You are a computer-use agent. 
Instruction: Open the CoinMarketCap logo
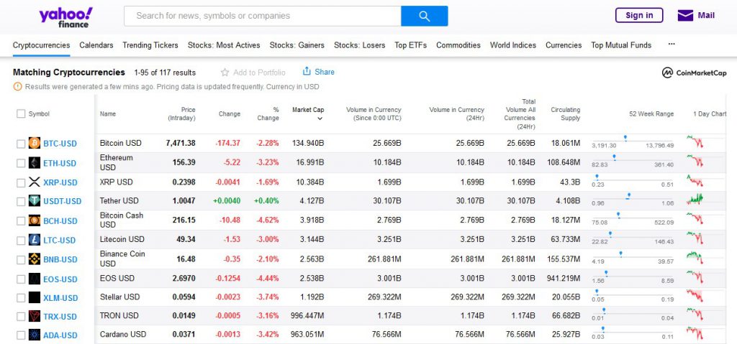pyautogui.click(x=695, y=73)
